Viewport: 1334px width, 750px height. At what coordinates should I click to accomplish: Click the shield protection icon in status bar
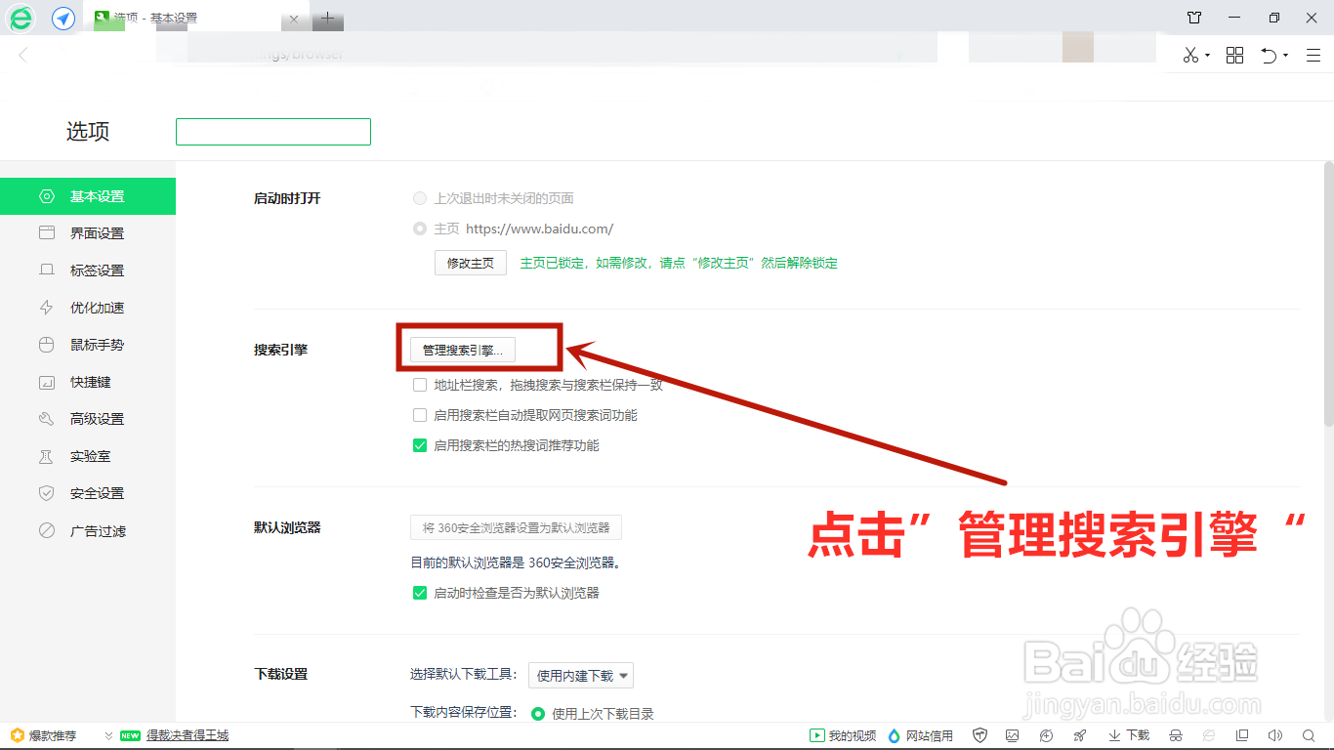pos(980,735)
